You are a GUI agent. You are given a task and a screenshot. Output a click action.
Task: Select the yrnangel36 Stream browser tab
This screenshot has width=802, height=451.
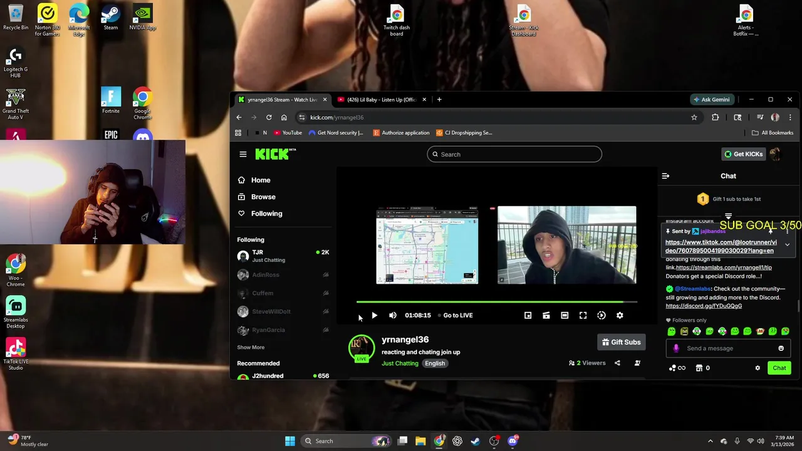pos(282,100)
